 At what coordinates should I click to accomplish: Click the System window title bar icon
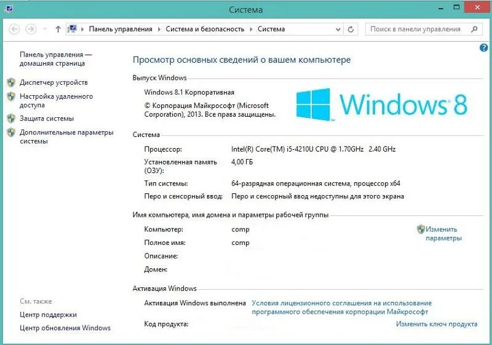pos(9,9)
